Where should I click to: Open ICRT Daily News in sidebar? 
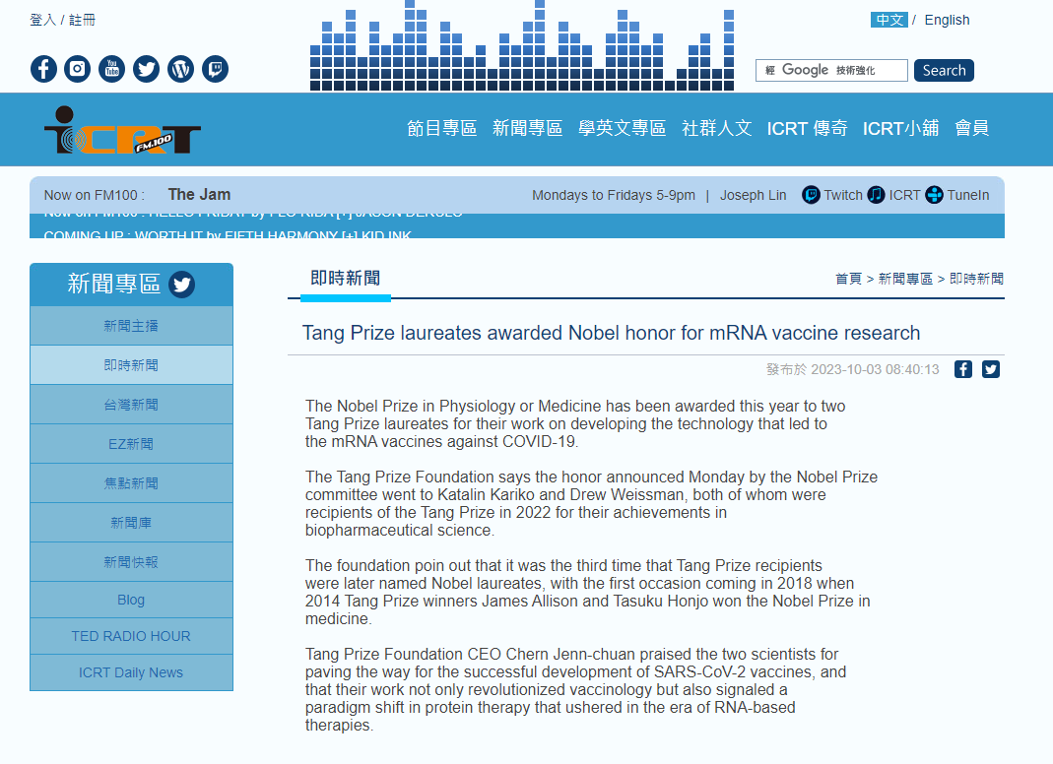click(x=132, y=672)
